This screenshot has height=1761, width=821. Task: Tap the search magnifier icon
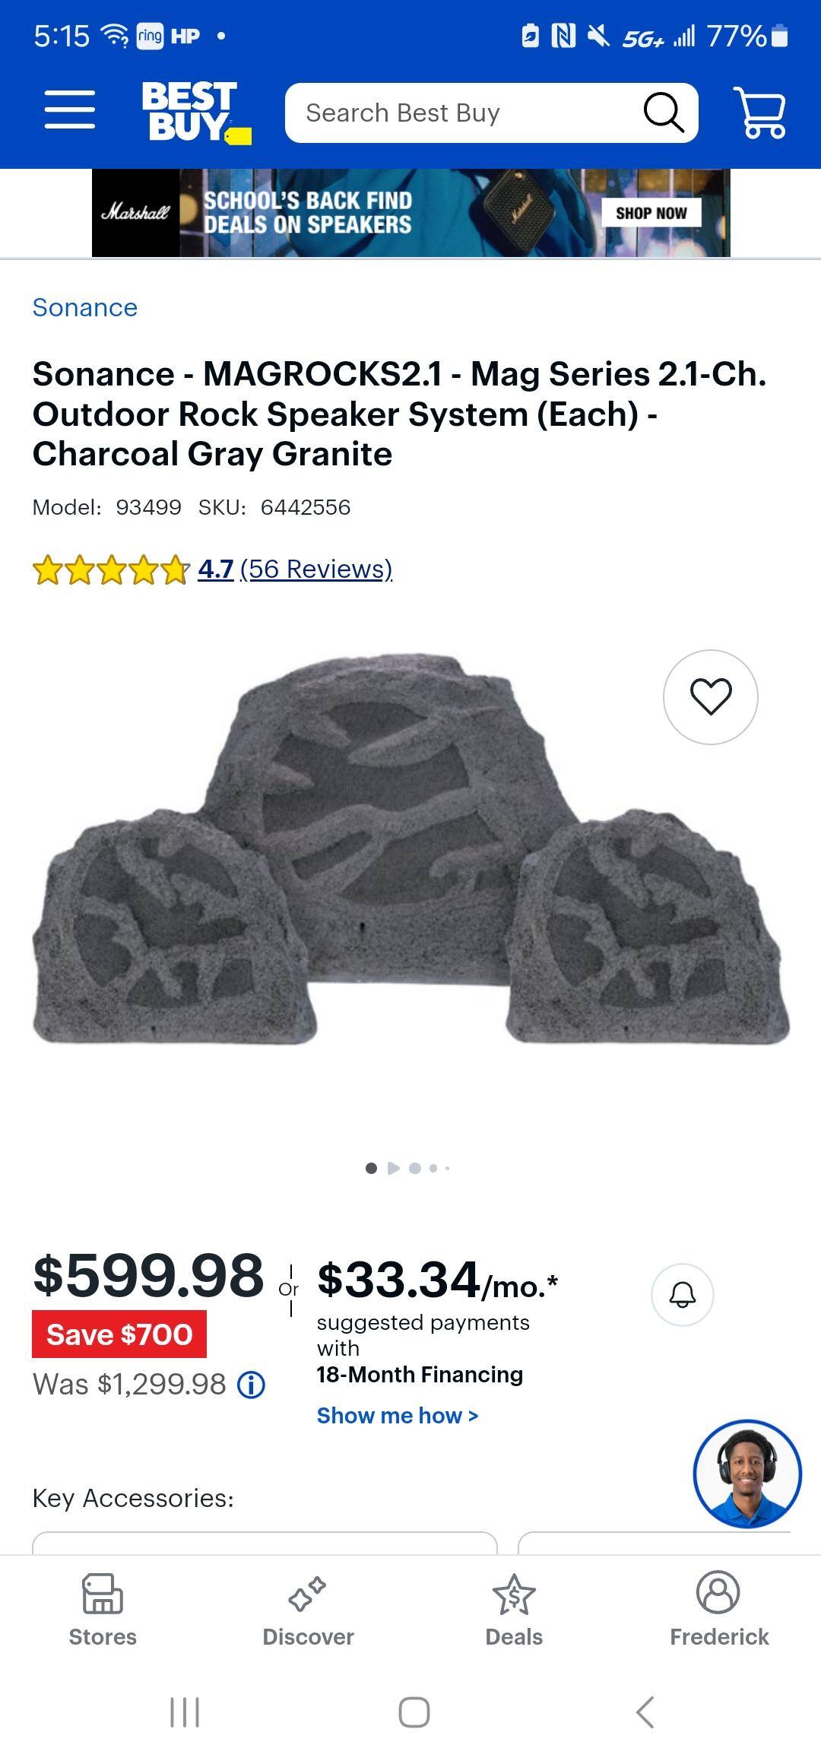664,113
